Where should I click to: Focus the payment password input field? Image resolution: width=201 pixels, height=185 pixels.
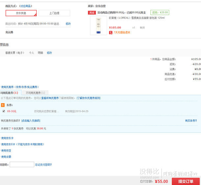[x=22, y=165]
